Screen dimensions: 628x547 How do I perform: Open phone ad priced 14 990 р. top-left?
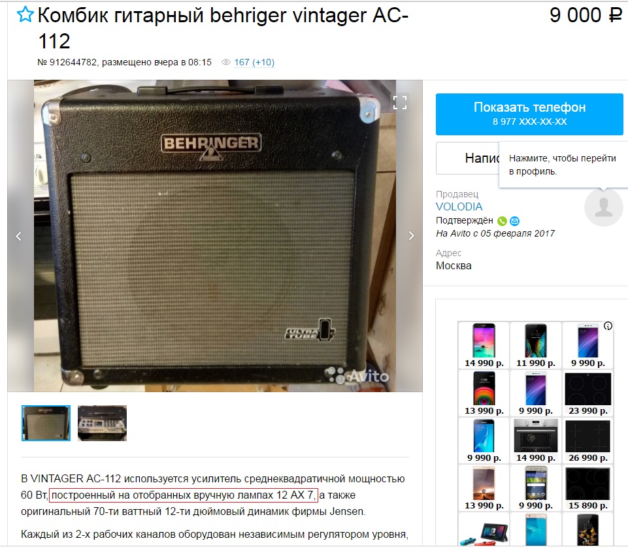tap(484, 345)
